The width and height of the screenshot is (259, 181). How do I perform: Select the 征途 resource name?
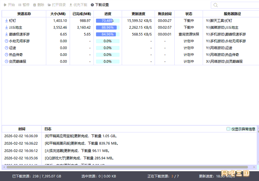pyautogui.click(x=13, y=48)
